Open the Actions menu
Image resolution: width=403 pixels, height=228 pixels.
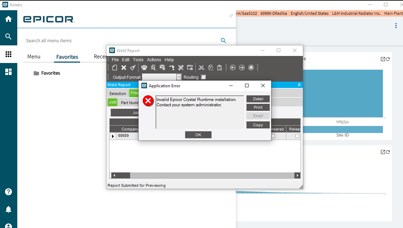(x=154, y=60)
